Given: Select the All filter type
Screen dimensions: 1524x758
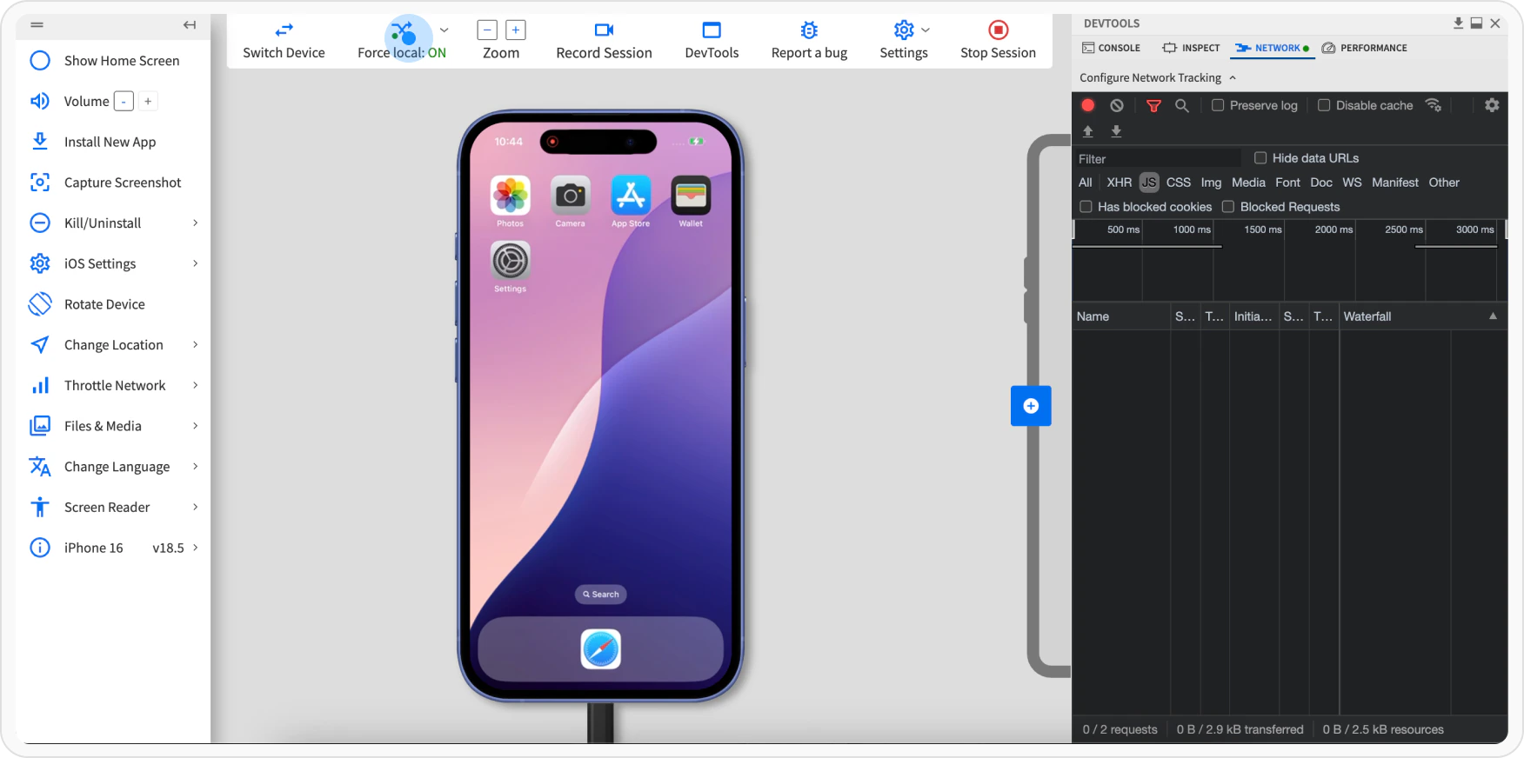Looking at the screenshot, I should 1086,183.
